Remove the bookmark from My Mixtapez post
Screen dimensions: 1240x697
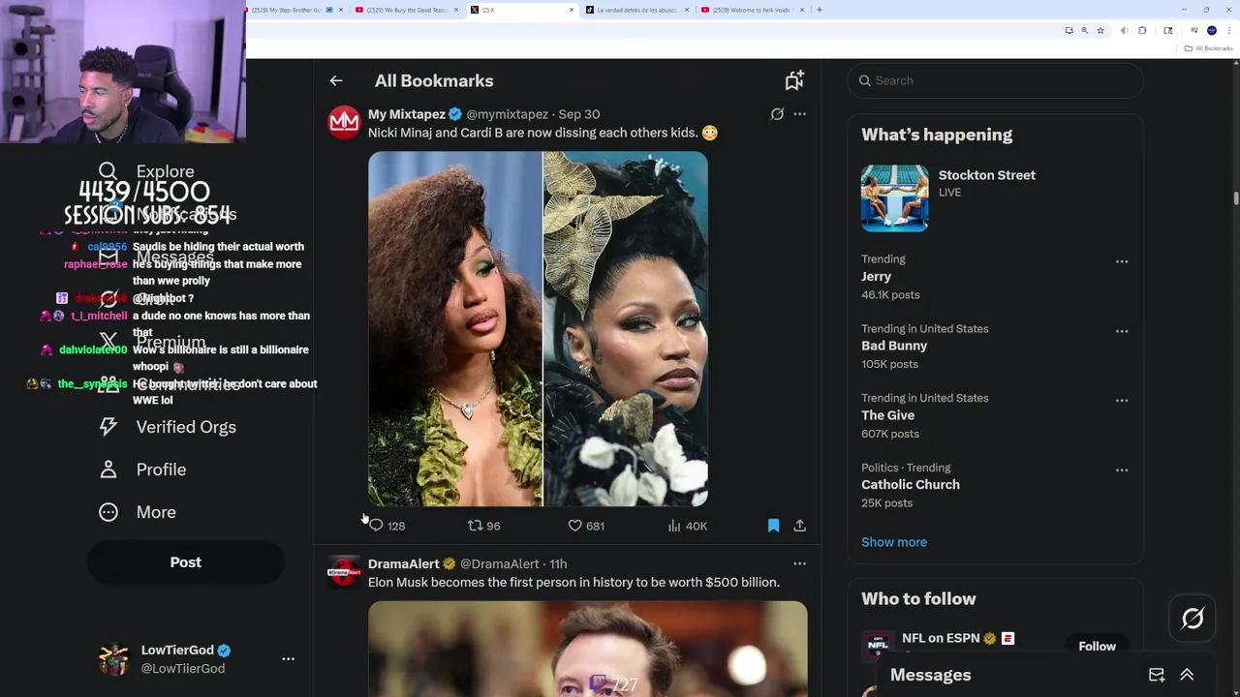tap(773, 526)
